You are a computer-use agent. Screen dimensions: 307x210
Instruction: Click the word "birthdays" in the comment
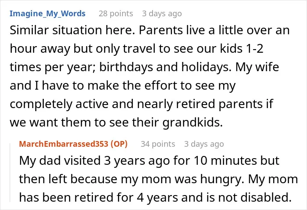pos(126,67)
